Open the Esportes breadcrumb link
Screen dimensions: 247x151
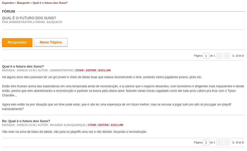click(x=8, y=3)
